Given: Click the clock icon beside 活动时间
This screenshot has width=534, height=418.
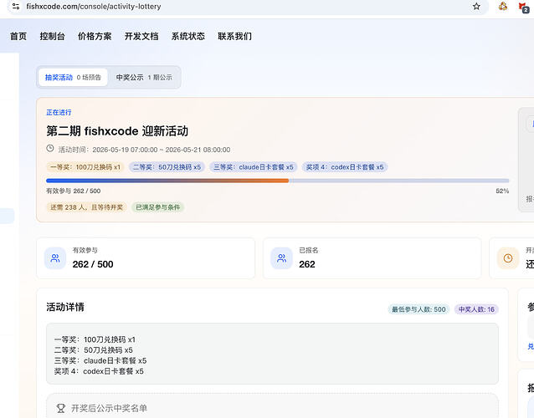Looking at the screenshot, I should 50,148.
